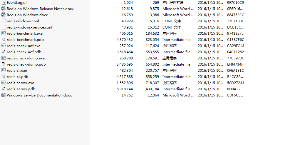Image resolution: width=285 pixels, height=145 pixels.
Task: Select the redis-check-aof.exe file name
Action: 24,46
